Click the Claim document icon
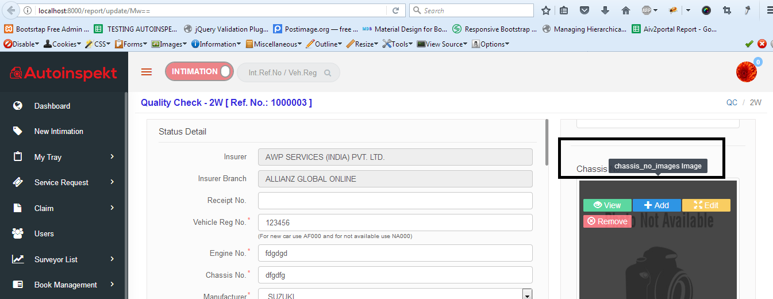Screen dimensions: 773x299 coord(18,208)
